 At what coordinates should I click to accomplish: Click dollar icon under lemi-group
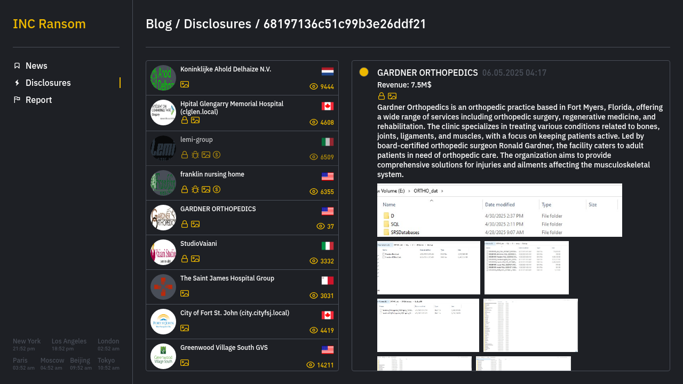click(x=217, y=155)
